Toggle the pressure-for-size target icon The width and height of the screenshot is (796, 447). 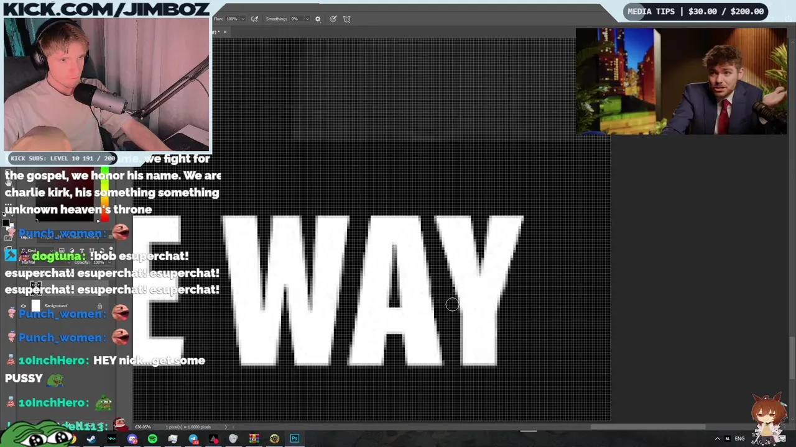(x=333, y=19)
